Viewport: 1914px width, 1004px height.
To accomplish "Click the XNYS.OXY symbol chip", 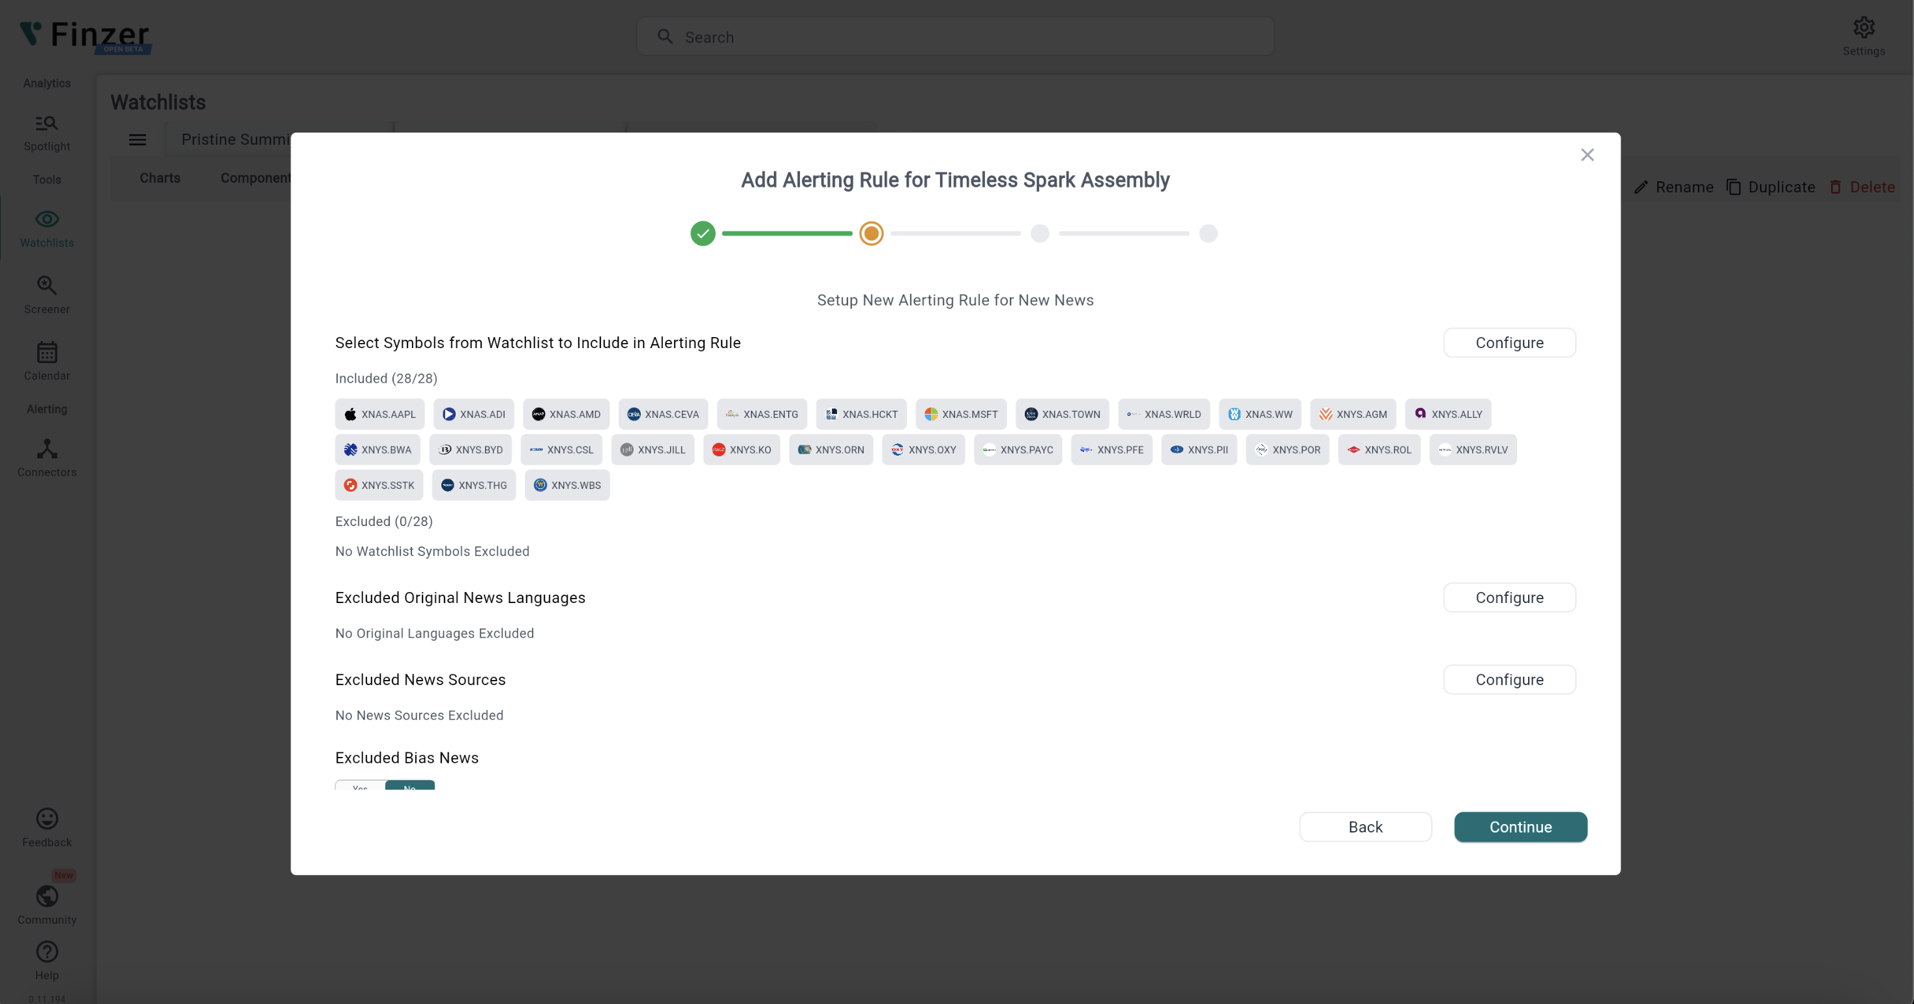I will click(924, 450).
